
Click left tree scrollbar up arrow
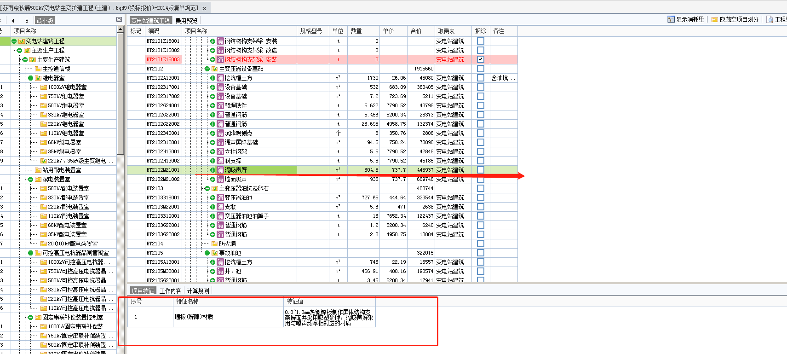(x=121, y=29)
